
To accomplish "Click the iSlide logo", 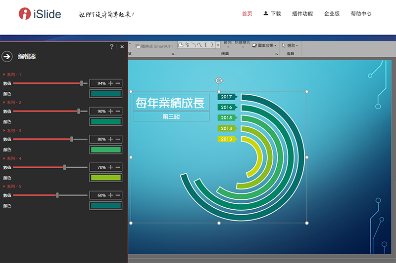I will coord(40,14).
